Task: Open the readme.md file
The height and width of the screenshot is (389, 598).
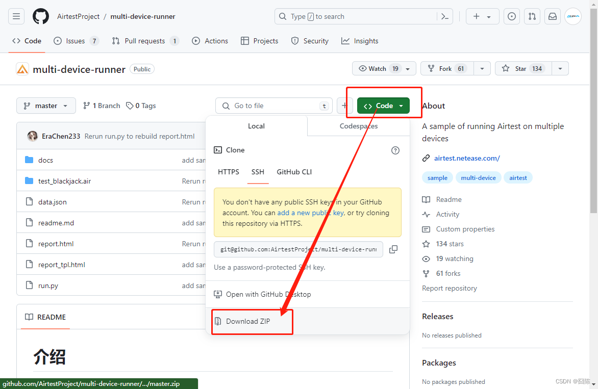Action: (56, 223)
